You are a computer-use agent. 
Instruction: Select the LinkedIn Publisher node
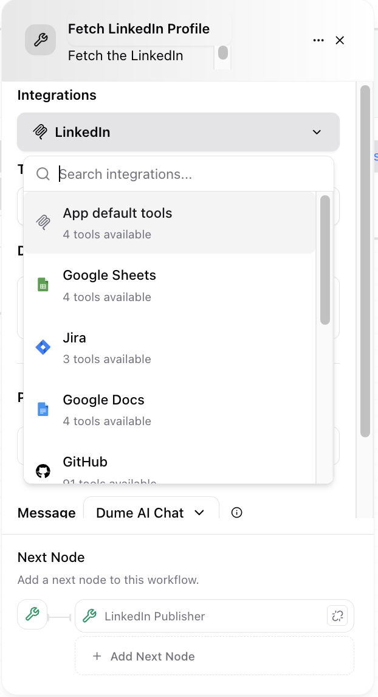click(182, 616)
